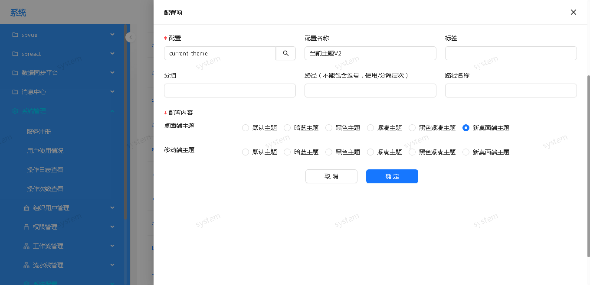
Task: Click the folder icon next to sbvue
Action: tap(15, 35)
